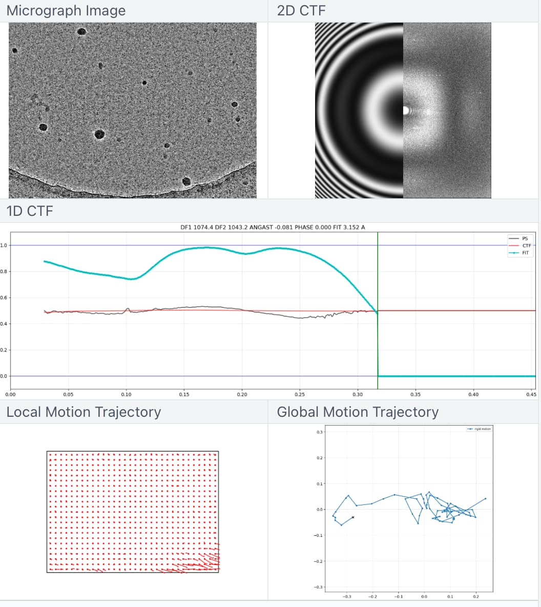Click the black x marker on the global motion trajectory
This screenshot has height=607, width=541.
(x=353, y=517)
